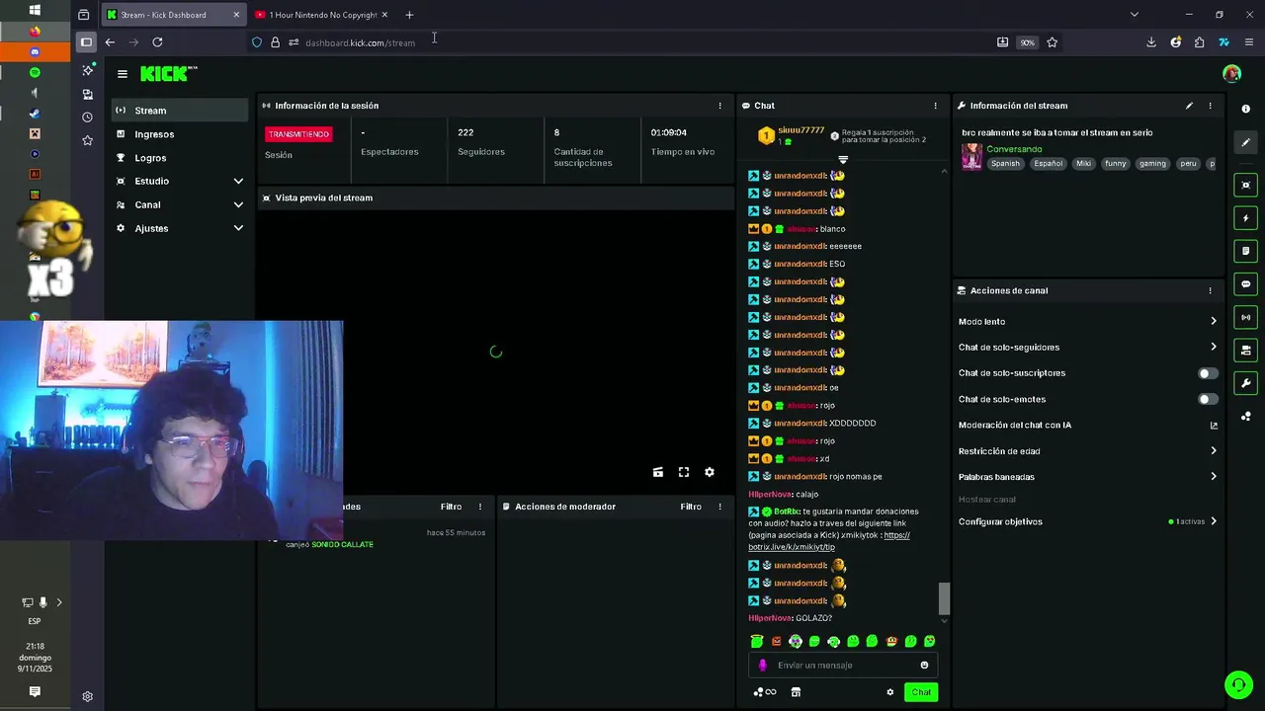The height and width of the screenshot is (711, 1265).
Task: Click the clip icon in stream preview
Action: pyautogui.click(x=658, y=472)
